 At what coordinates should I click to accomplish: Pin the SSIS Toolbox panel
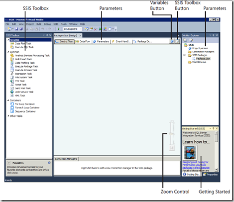(x=47, y=35)
